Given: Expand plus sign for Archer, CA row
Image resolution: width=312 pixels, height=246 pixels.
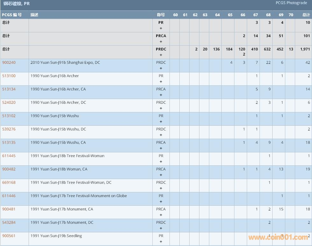Looking at the screenshot, I should (161, 95).
